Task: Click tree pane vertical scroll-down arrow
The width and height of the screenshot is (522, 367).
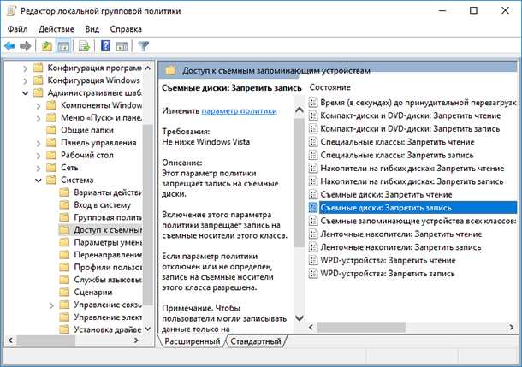Action: point(148,329)
